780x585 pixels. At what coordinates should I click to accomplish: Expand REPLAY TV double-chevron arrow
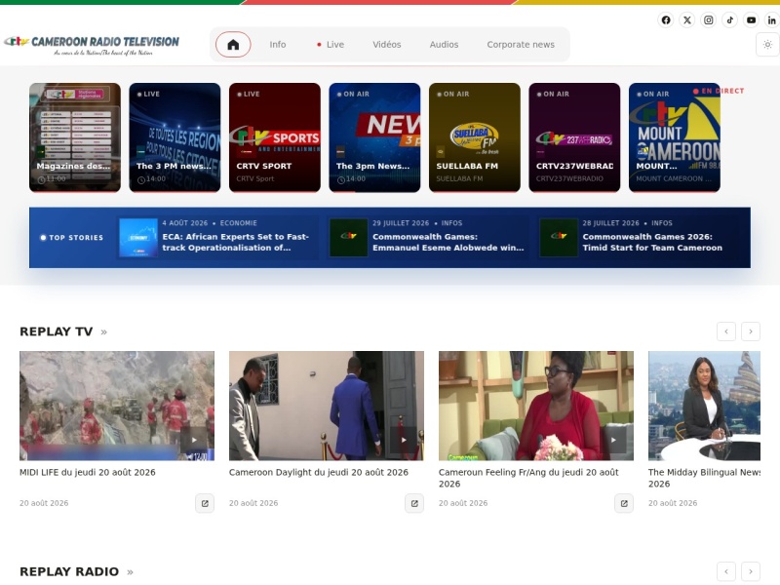[104, 332]
